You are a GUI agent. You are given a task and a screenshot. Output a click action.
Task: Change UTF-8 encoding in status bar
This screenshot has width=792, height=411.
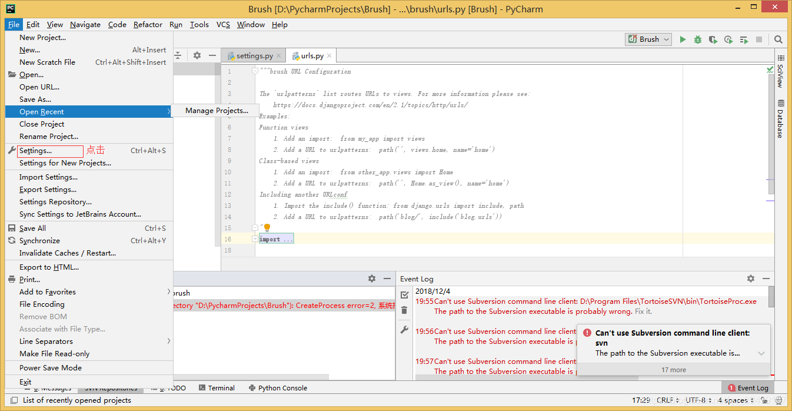click(x=698, y=400)
